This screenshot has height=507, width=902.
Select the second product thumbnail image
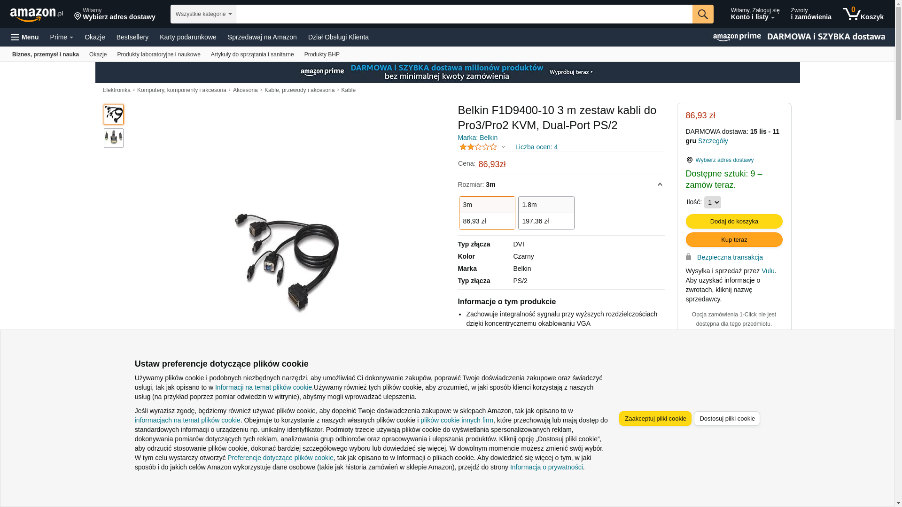[x=114, y=138]
